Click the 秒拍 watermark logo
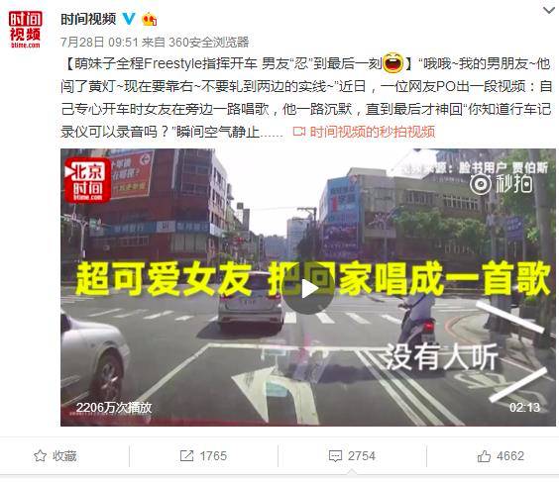 (501, 184)
